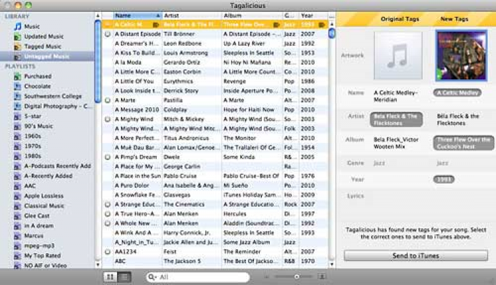Toggle the circle marker for A Strange Education

click(x=108, y=204)
